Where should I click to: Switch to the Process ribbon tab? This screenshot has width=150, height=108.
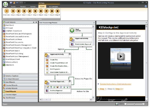(x=23, y=6)
